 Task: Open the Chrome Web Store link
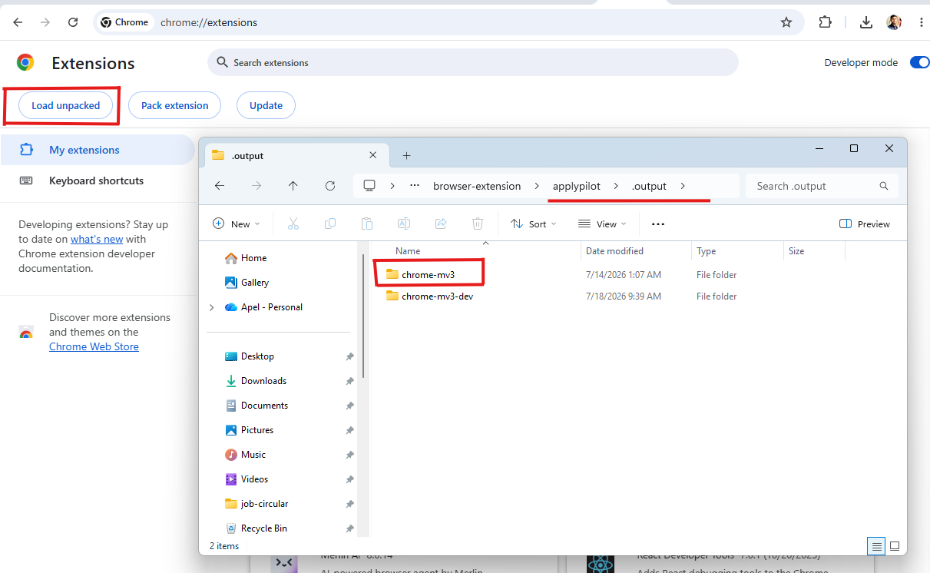[x=94, y=346]
